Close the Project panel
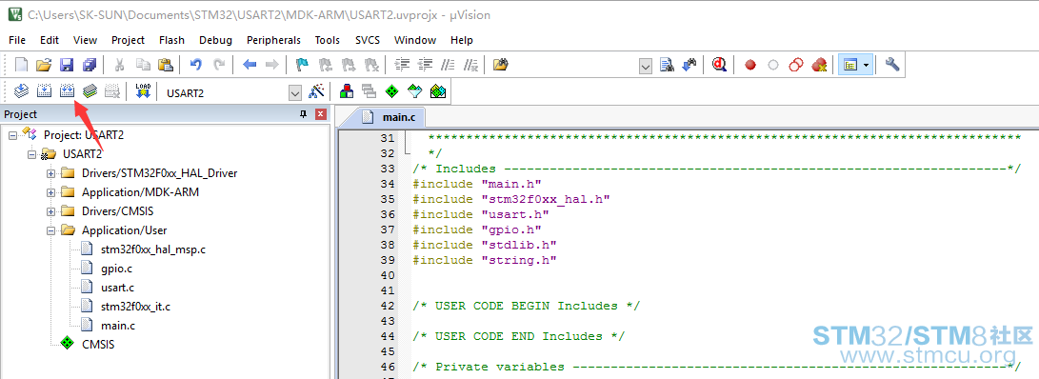 point(321,114)
